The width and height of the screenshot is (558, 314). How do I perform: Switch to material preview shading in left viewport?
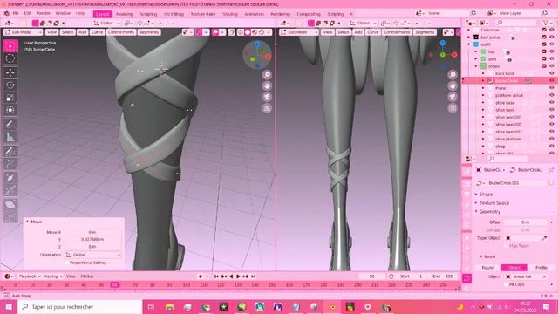click(x=255, y=32)
